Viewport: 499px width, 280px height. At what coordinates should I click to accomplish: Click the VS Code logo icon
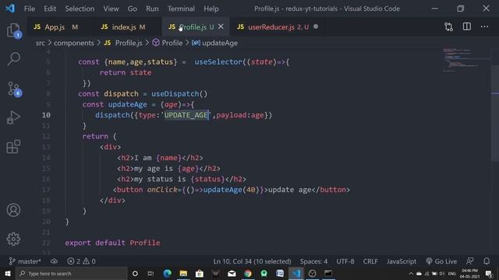pyautogui.click(x=10, y=9)
